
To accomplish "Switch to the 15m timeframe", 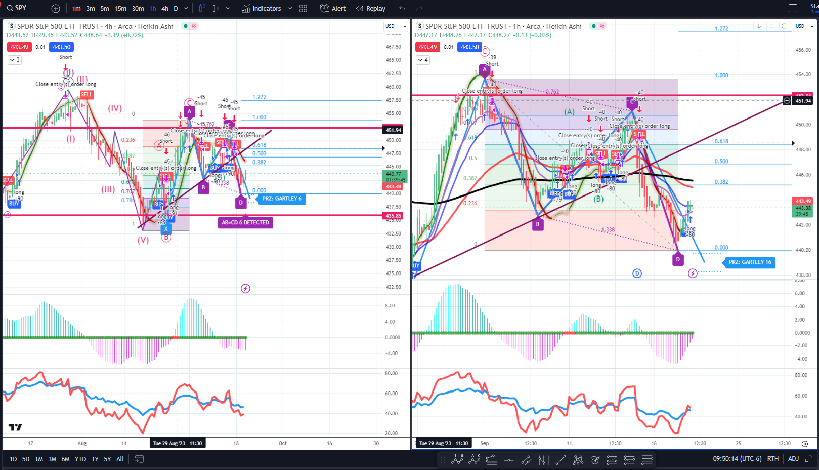I will click(120, 9).
